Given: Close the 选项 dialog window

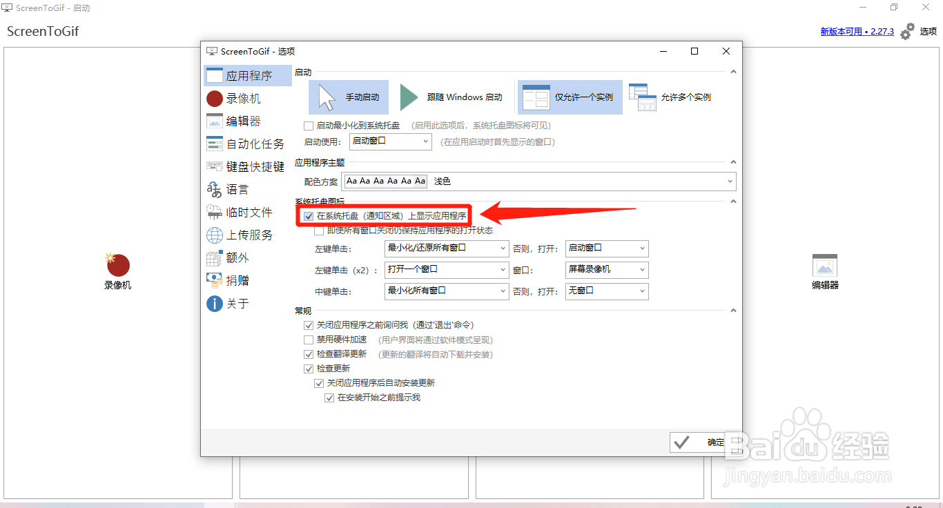Looking at the screenshot, I should [726, 51].
